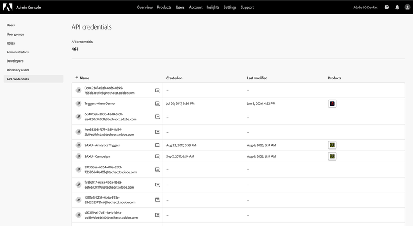Open details icon for SAXU - Analytics Triggers
This screenshot has height=226, width=413.
[x=157, y=145]
